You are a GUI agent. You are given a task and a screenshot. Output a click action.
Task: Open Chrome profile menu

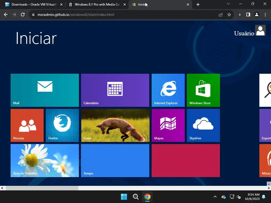(257, 15)
